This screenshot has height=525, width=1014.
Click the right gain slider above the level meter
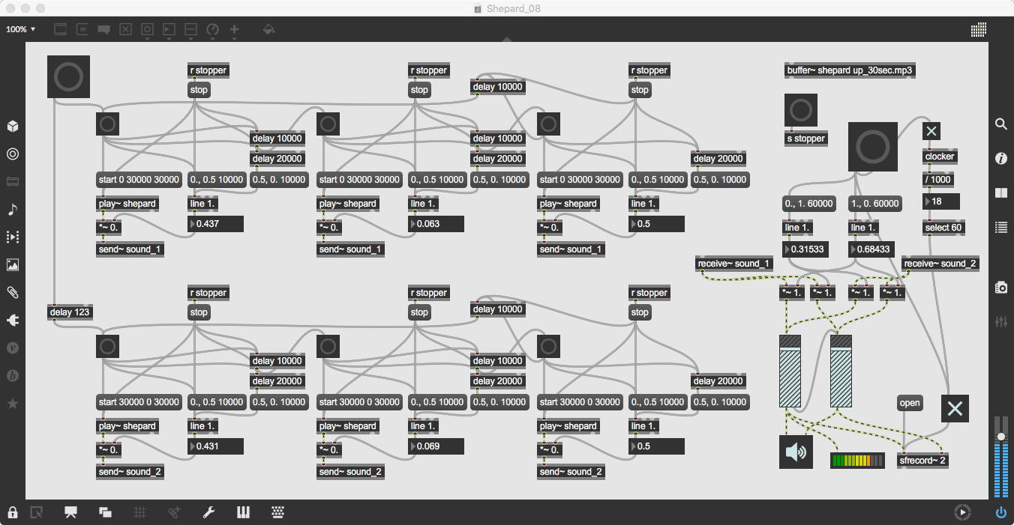click(x=841, y=371)
